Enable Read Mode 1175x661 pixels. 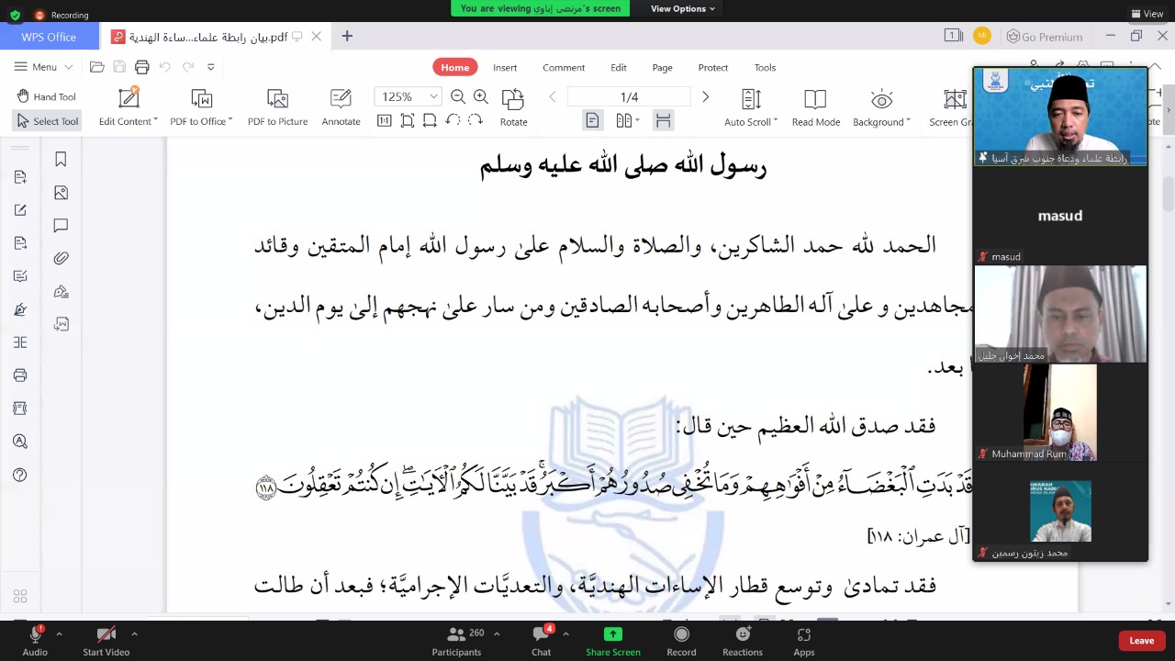click(815, 107)
